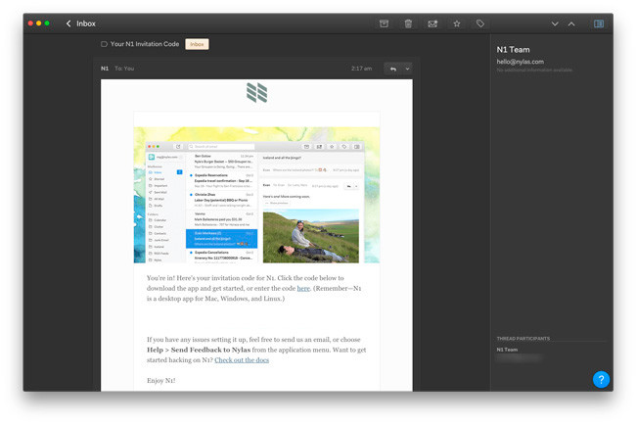The width and height of the screenshot is (636, 424).
Task: Click the N1 sender name
Action: pos(105,69)
